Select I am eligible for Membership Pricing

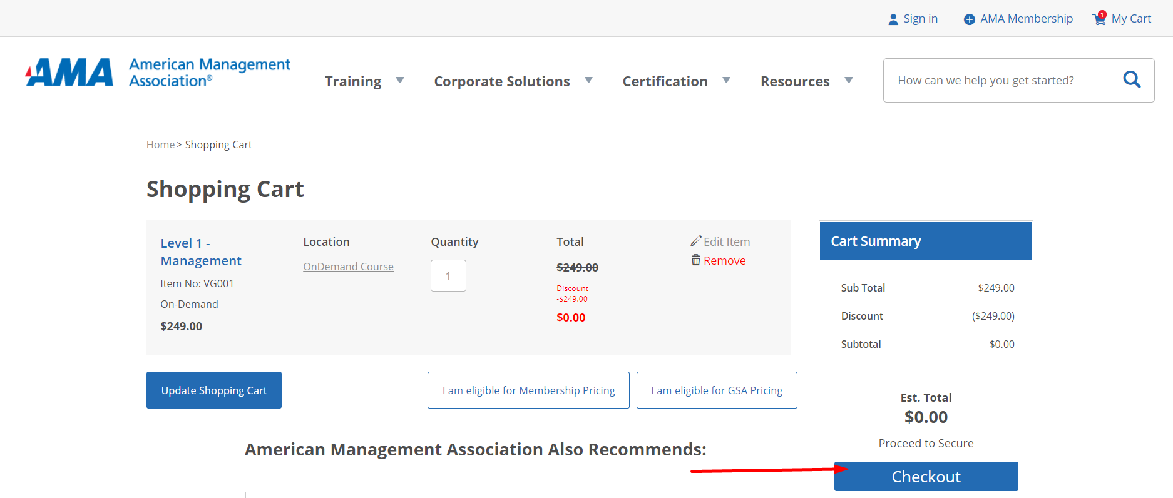(528, 390)
